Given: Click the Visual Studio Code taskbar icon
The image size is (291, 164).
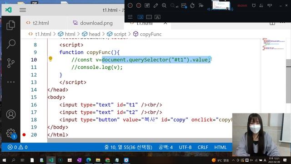Looking at the screenshot, I should [x=51, y=160].
